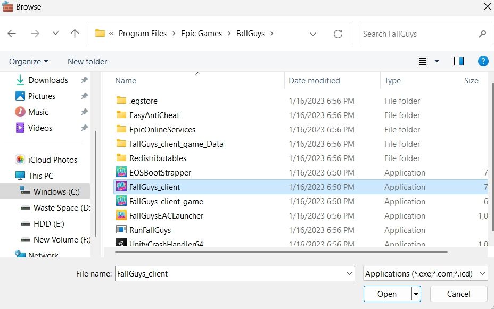Expand the address bar history dropdown
The image size is (494, 309).
click(313, 34)
